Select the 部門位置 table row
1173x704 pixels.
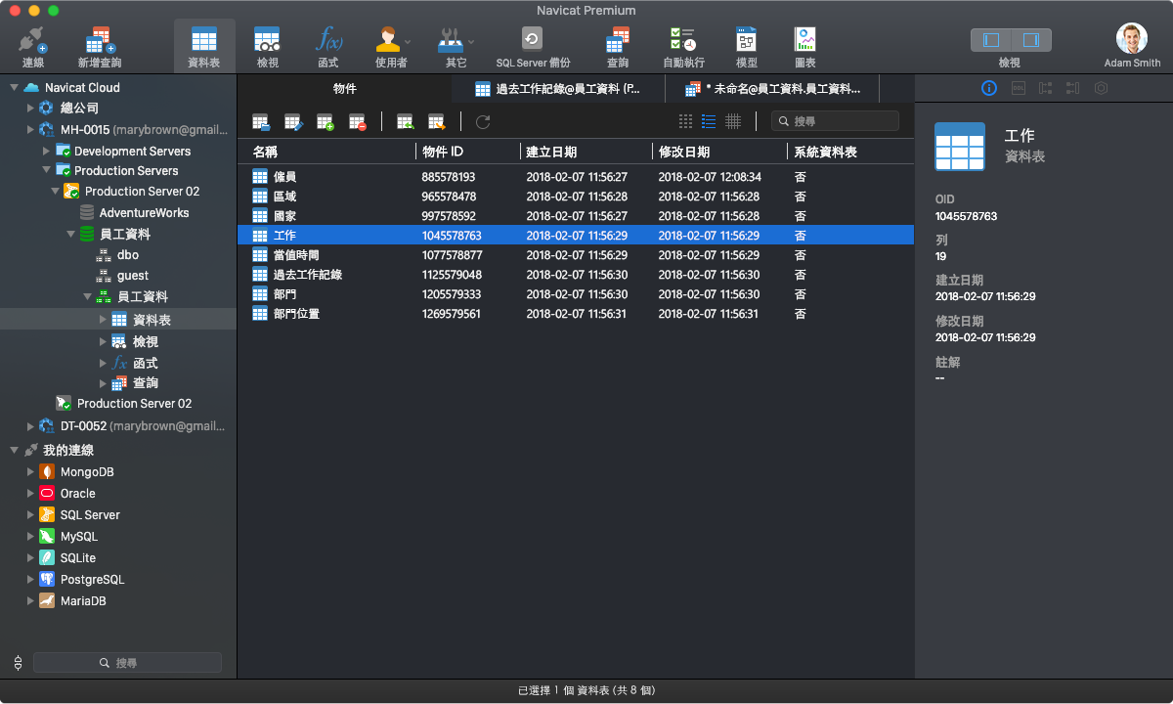tap(576, 314)
